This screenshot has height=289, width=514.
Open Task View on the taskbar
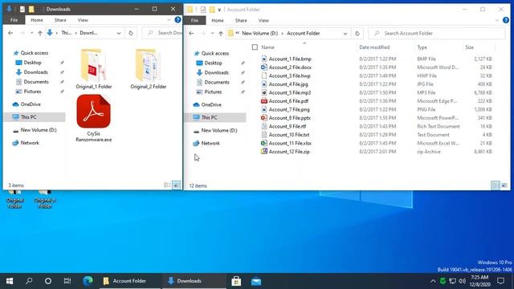click(67, 281)
